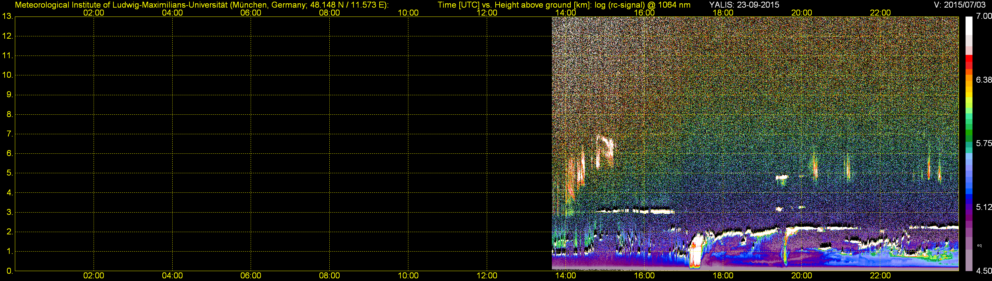
Task: Click the 02:00 label on the bottom time axis
Action: [94, 276]
